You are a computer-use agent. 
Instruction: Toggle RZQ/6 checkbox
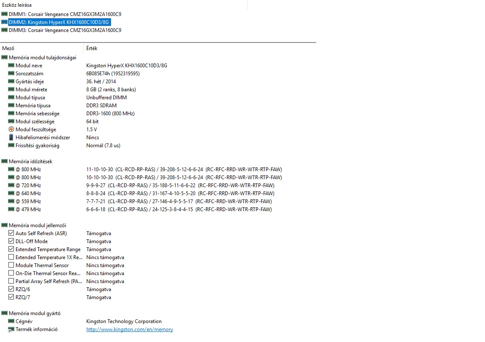click(11, 289)
